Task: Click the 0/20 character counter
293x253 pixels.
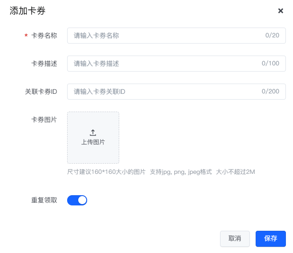Action: (272, 36)
